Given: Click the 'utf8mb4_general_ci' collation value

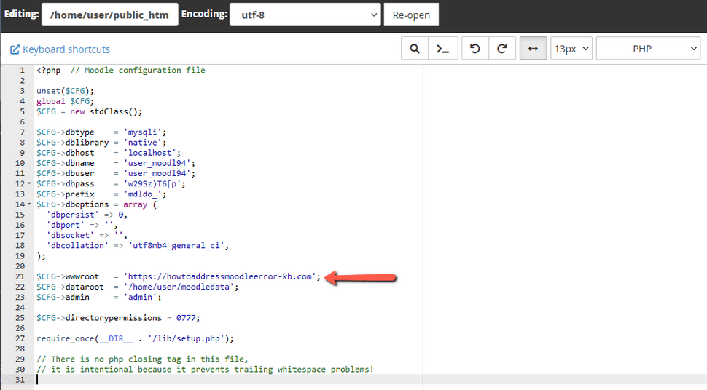Looking at the screenshot, I should pos(176,245).
